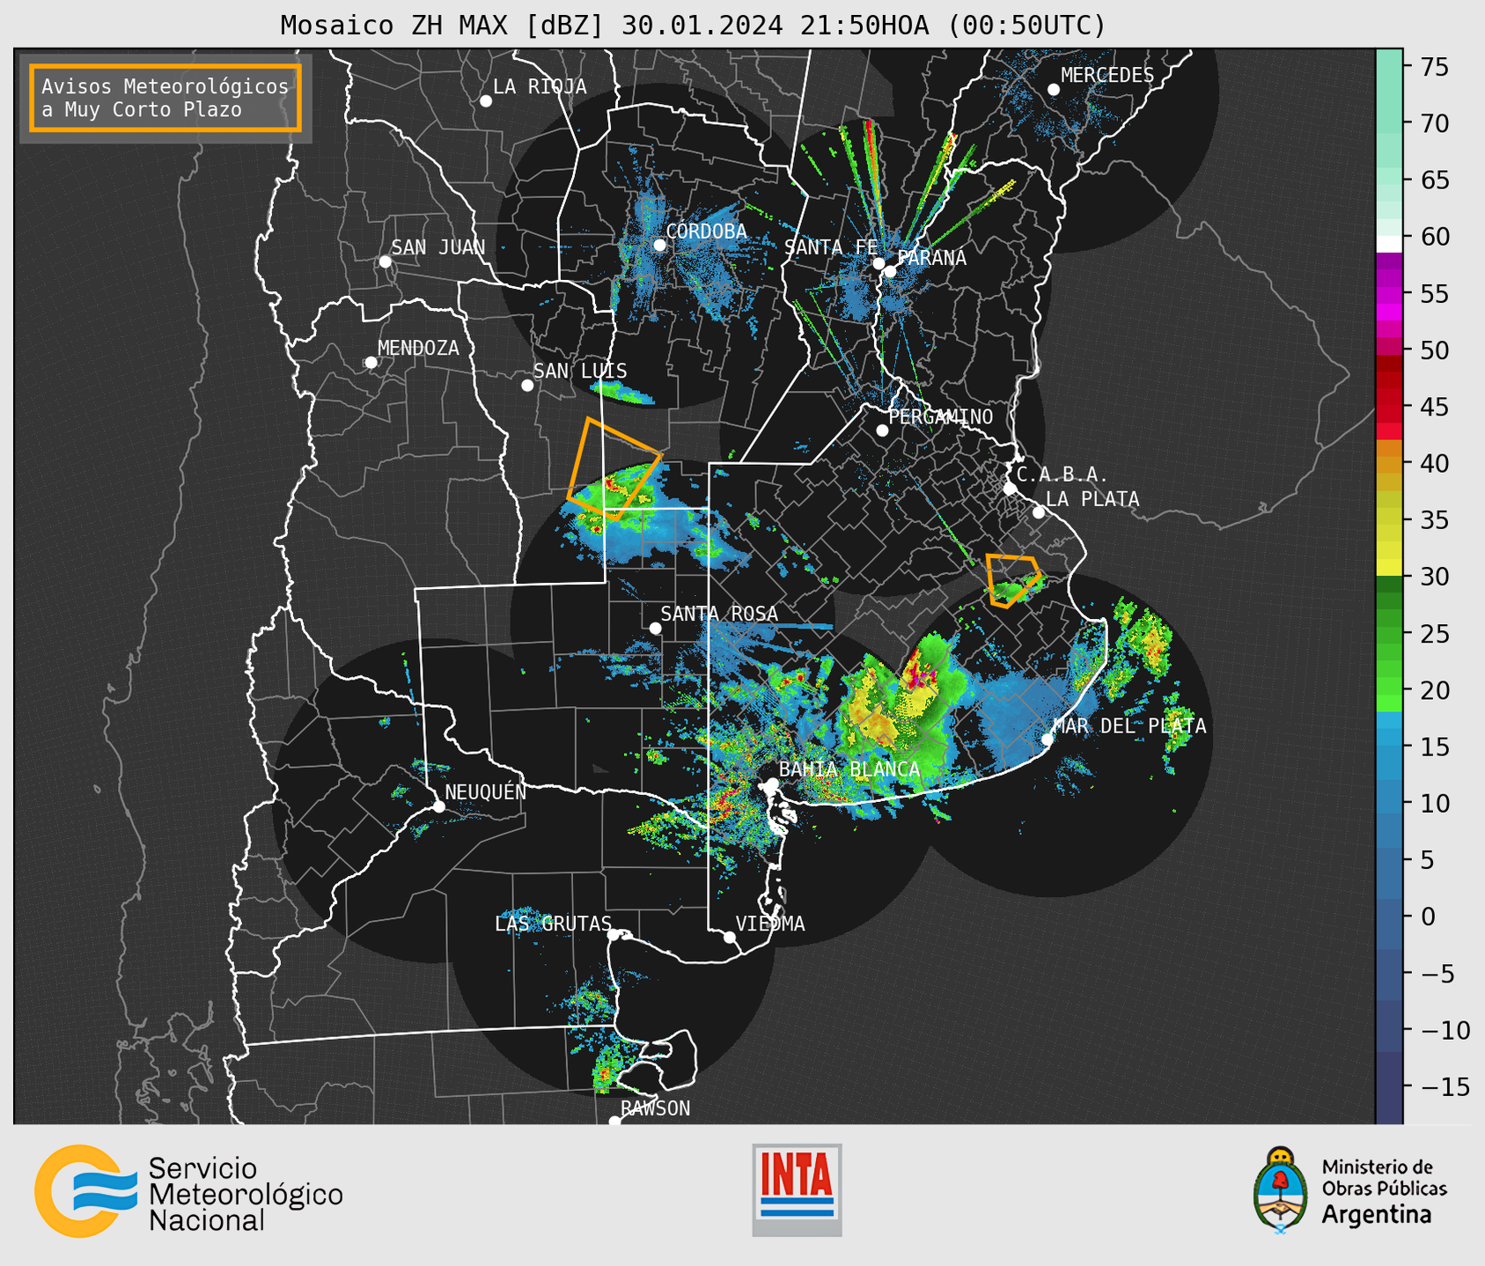Click the Servicio Meteorológico Nacional logo
Viewport: 1485px width, 1266px height.
pyautogui.click(x=188, y=1191)
